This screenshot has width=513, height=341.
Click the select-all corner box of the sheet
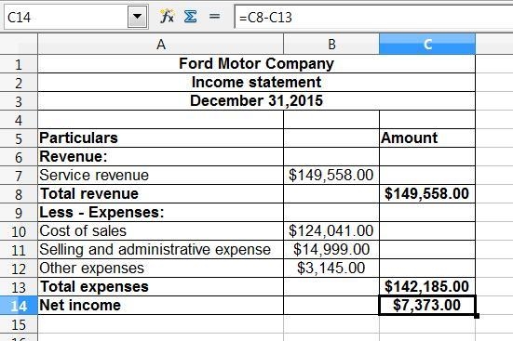[x=19, y=44]
